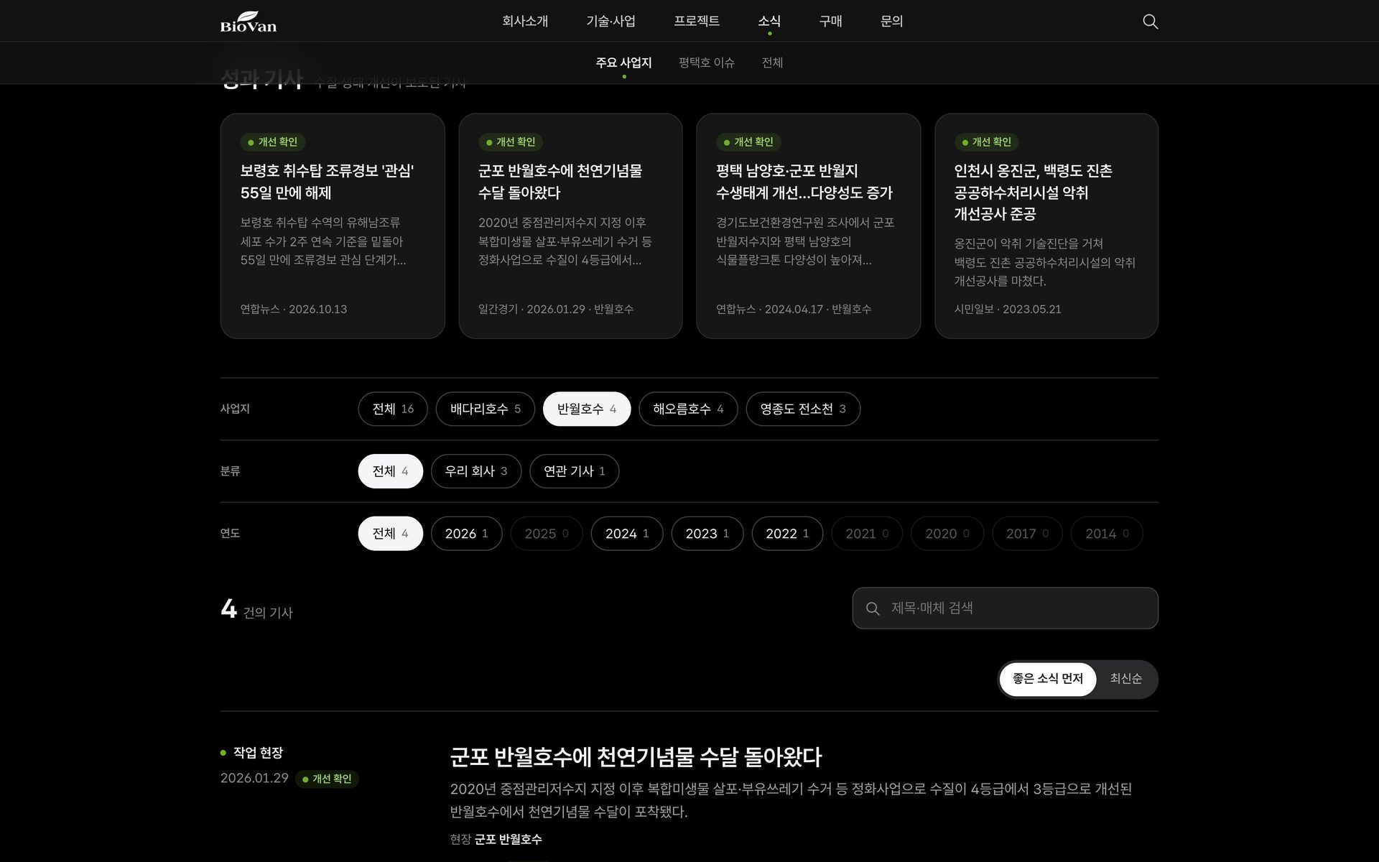Open 기술·사업 menu

click(x=610, y=22)
